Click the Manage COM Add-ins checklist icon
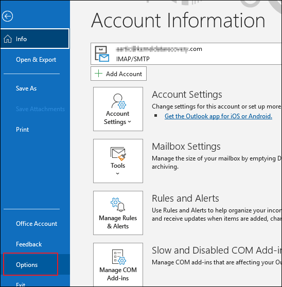 click(x=119, y=257)
